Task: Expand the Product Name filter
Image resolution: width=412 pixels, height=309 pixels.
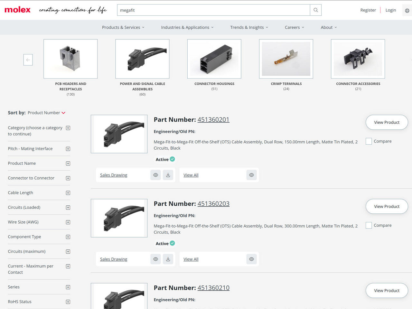Action: click(68, 164)
